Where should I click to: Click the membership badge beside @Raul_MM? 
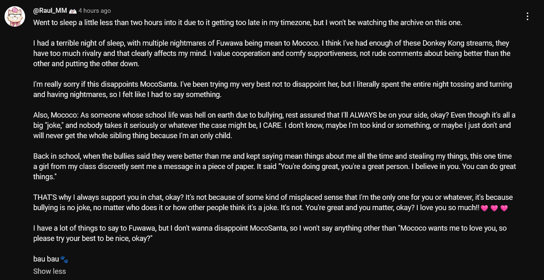pyautogui.click(x=73, y=11)
